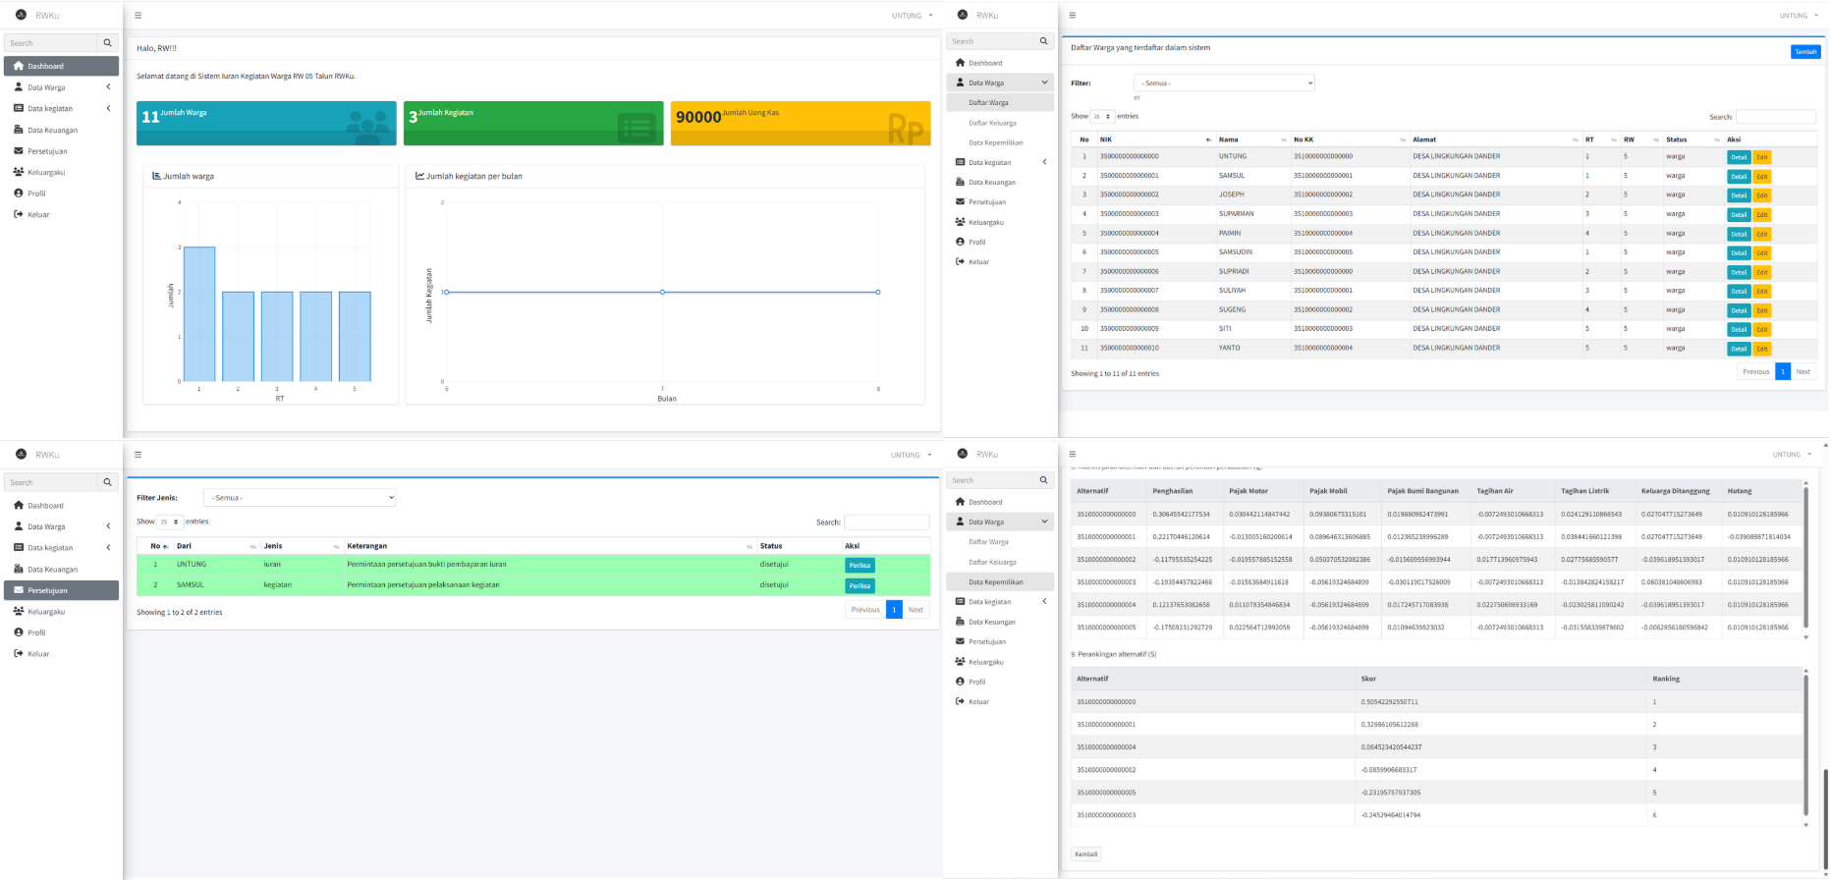Open the Filter dropdown on Daftar Warga page
The width and height of the screenshot is (1831, 880).
1224,83
